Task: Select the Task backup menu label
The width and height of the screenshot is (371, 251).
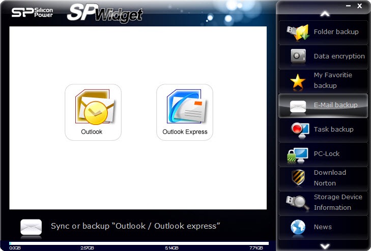Action: [334, 129]
